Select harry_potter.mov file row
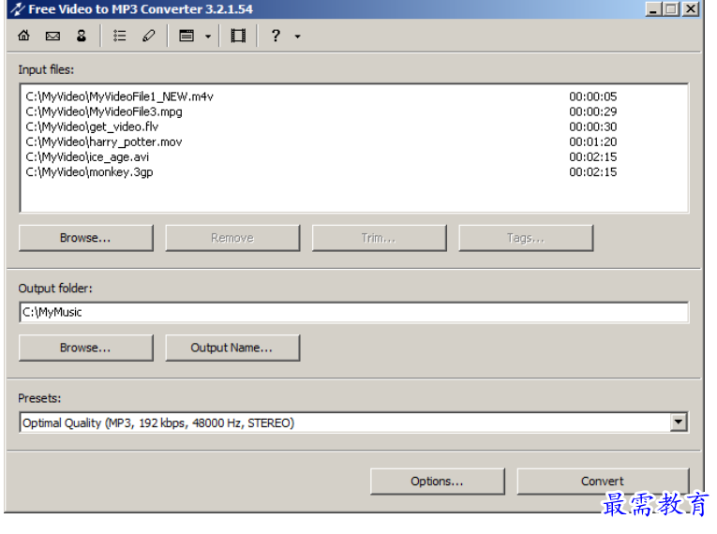Viewport: 717px width, 534px height. tap(104, 141)
